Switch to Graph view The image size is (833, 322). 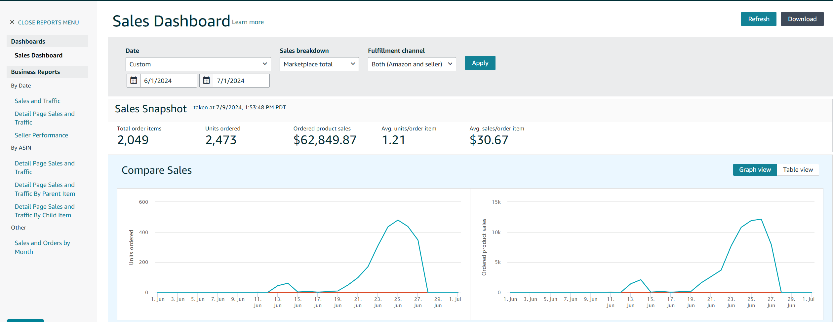point(755,170)
